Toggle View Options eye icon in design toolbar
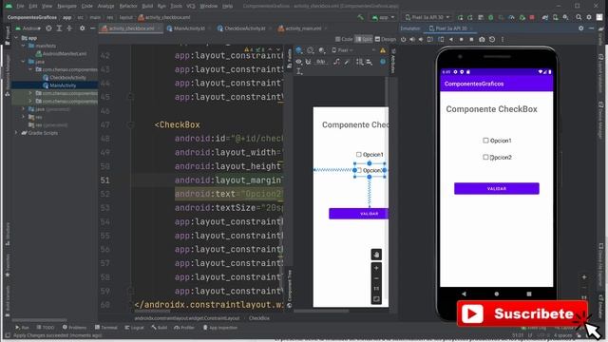The height and width of the screenshot is (342, 608). tap(298, 62)
